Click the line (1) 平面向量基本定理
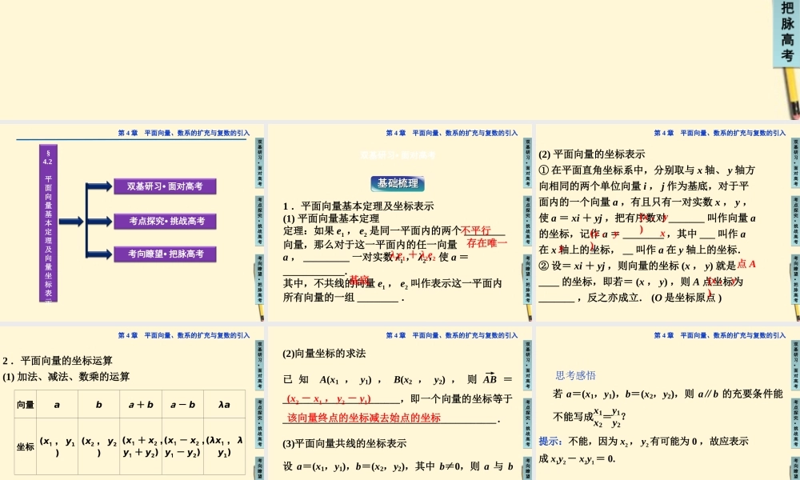This screenshot has height=480, width=800. click(x=331, y=218)
